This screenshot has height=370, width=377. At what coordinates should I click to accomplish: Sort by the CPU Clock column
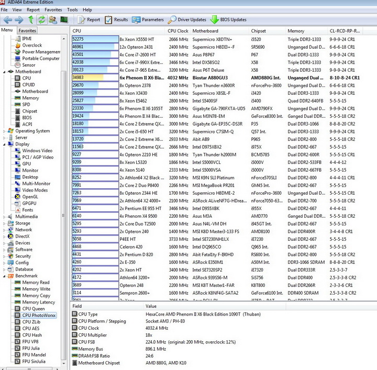point(178,31)
